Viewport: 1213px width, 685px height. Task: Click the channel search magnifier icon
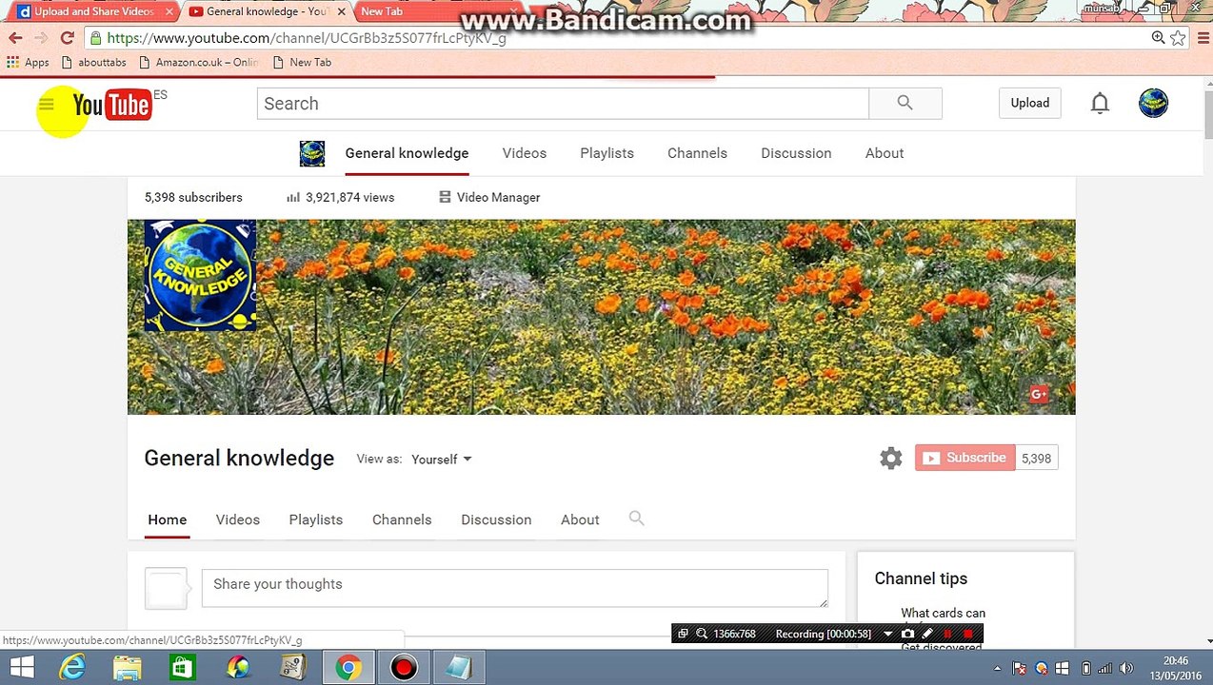636,519
